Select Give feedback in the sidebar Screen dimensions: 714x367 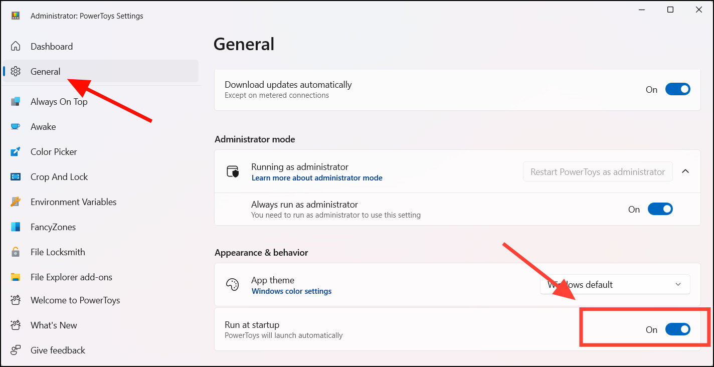[58, 350]
